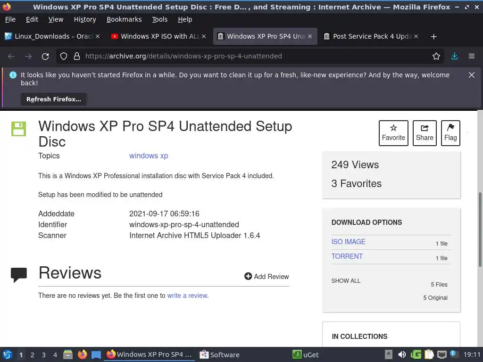483x362 pixels.
Task: Open the file manager from the taskbar
Action: [x=68, y=354]
